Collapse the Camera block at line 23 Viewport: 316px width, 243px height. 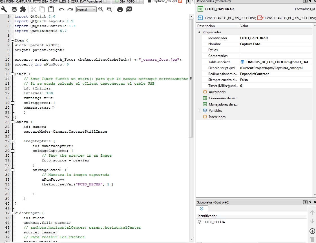coord(12,122)
